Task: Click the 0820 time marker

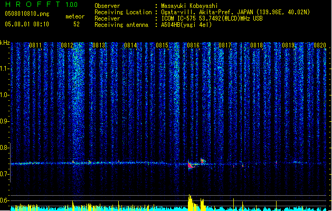Action: click(320, 45)
